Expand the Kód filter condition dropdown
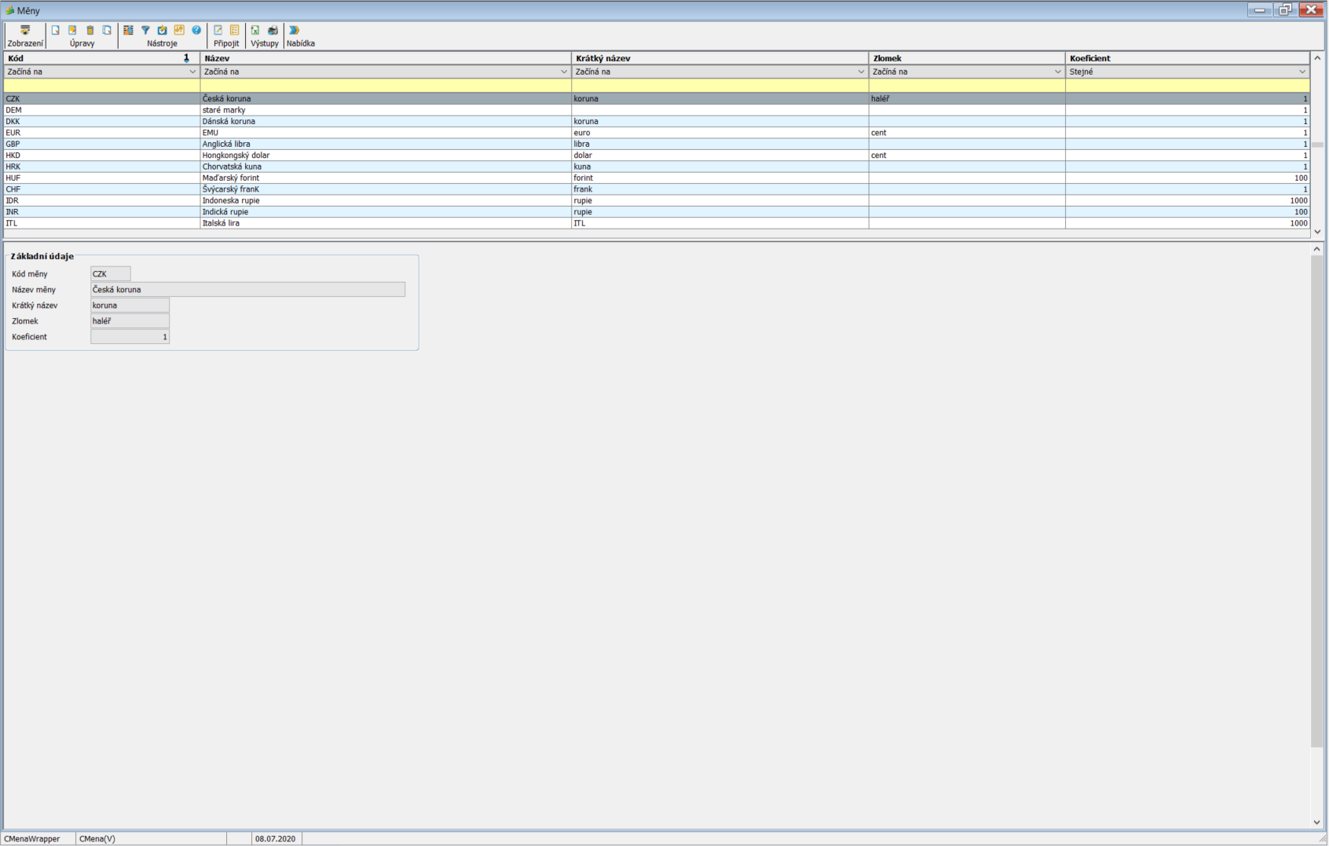 tap(192, 71)
